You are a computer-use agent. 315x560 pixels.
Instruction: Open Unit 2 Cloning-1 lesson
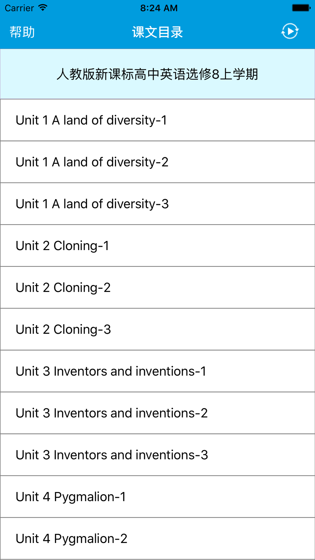[157, 246]
